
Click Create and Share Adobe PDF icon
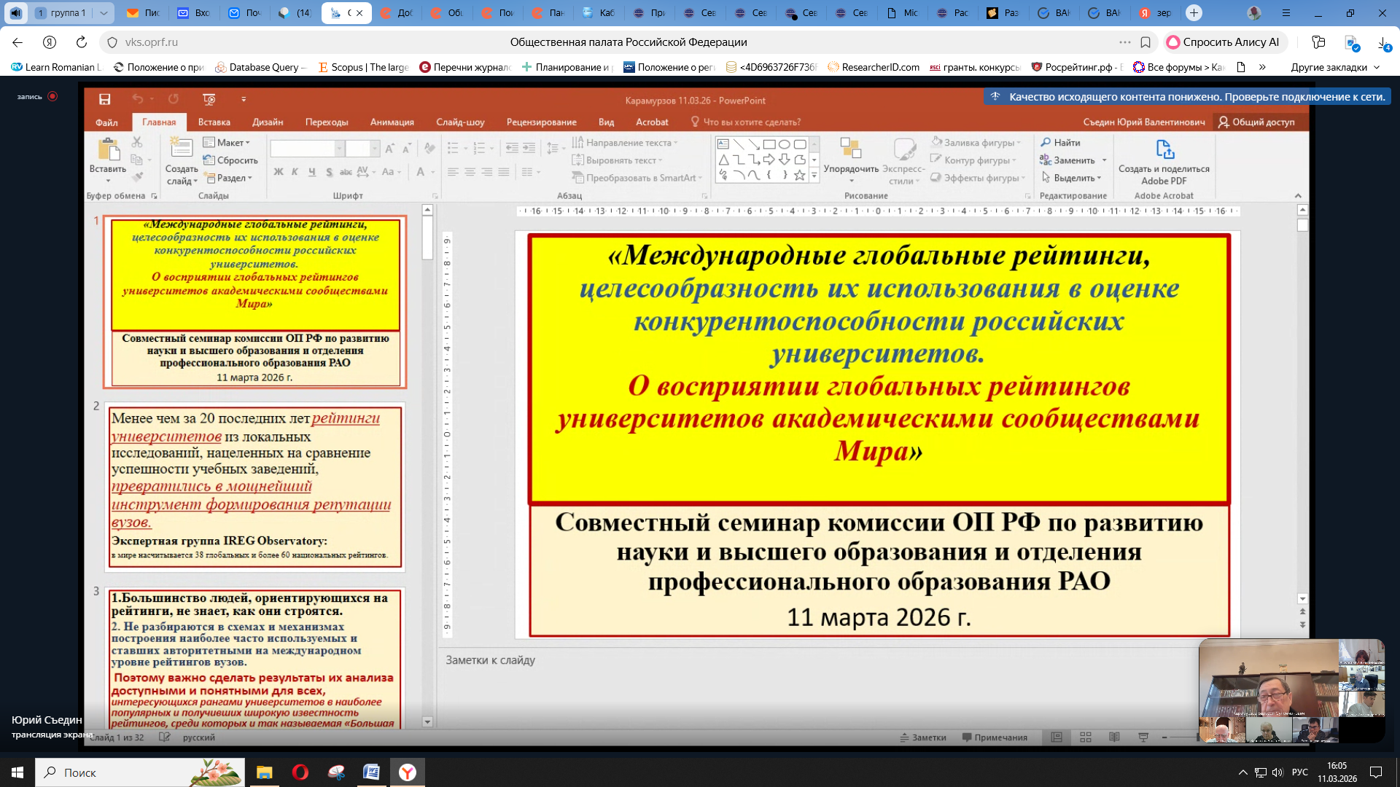(1164, 151)
